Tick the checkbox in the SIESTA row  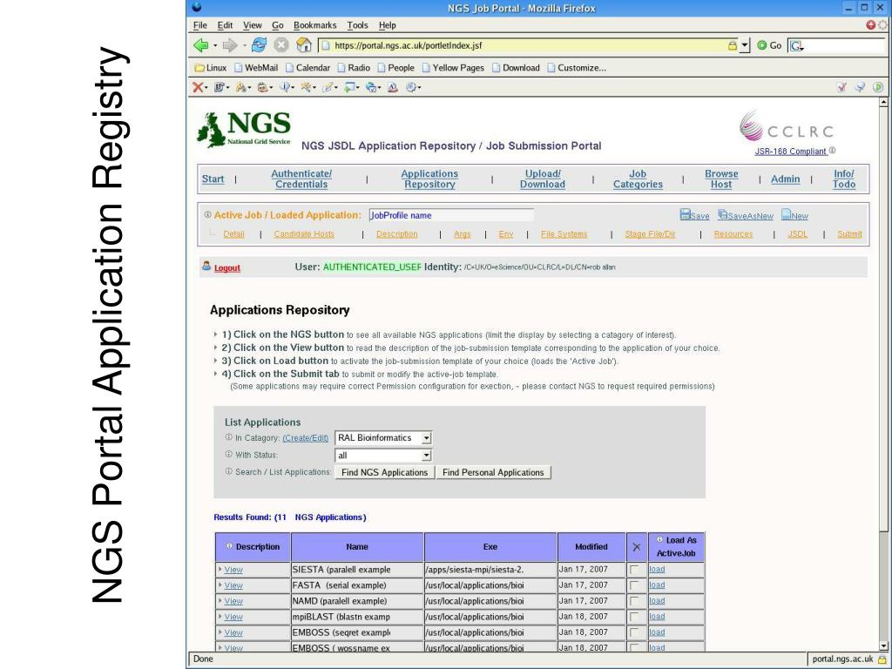[634, 570]
